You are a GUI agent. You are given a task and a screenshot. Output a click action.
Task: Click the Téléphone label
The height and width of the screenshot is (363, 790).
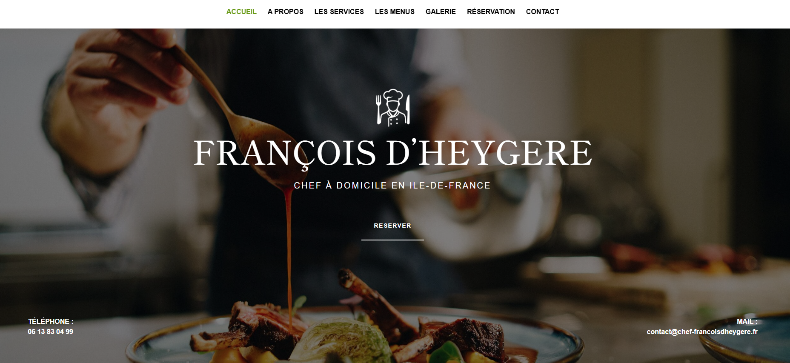(51, 321)
